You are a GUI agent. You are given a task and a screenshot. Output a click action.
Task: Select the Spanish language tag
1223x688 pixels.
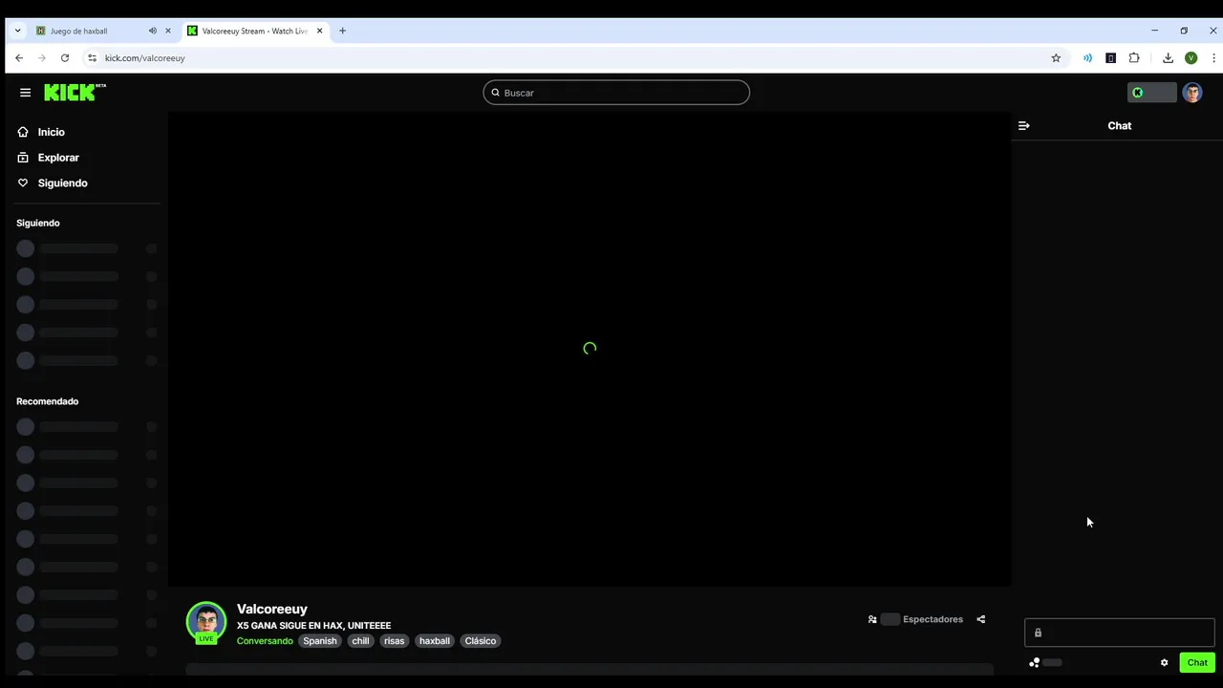(320, 641)
